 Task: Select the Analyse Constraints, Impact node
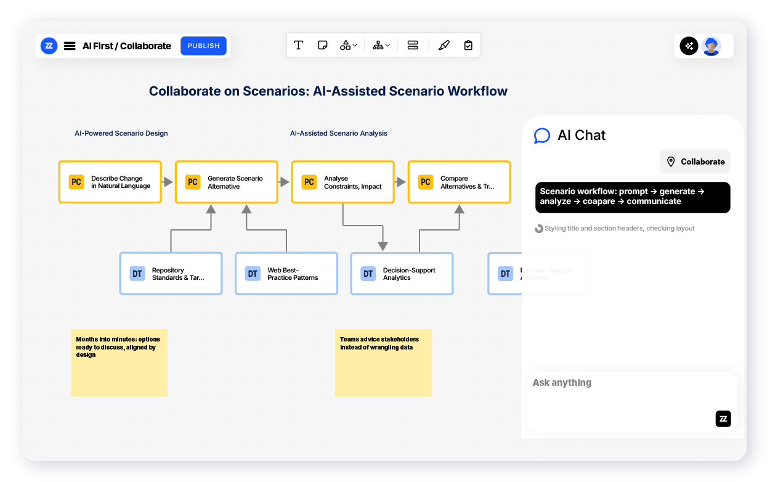(x=343, y=182)
